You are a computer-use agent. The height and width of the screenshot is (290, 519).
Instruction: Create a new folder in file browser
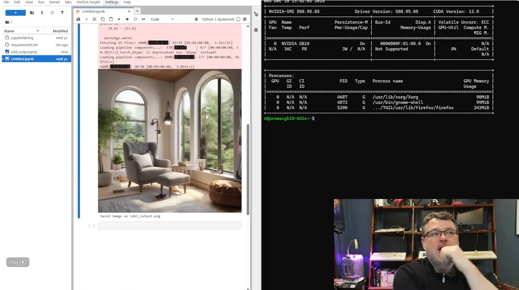pos(32,13)
